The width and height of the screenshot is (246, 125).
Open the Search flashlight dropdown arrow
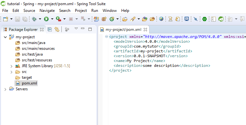coord(139,19)
